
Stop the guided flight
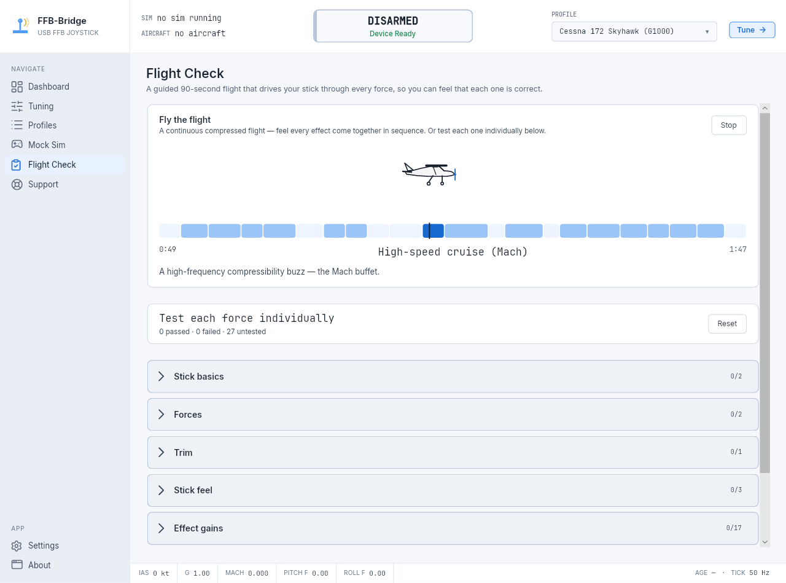pos(728,125)
